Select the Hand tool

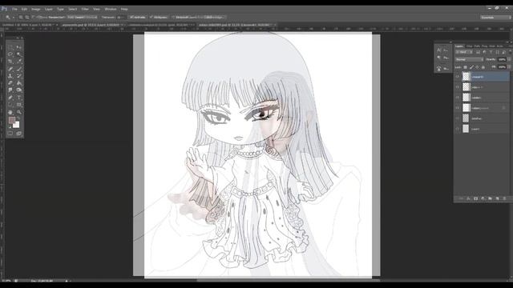(x=10, y=112)
